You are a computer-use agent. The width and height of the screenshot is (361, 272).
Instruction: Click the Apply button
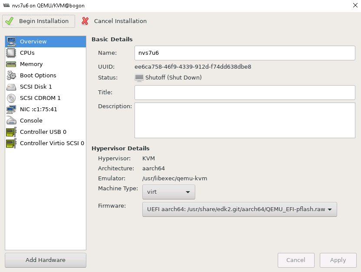tap(338, 260)
